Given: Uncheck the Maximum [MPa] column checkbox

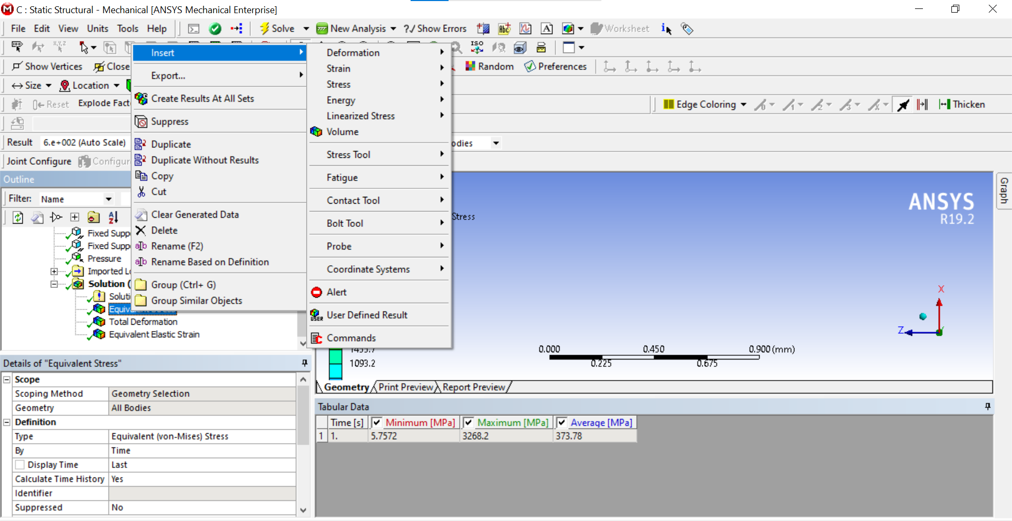Looking at the screenshot, I should coord(468,423).
